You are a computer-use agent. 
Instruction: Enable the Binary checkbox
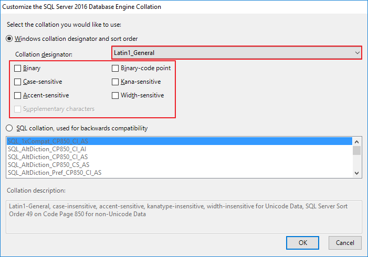[x=18, y=69]
